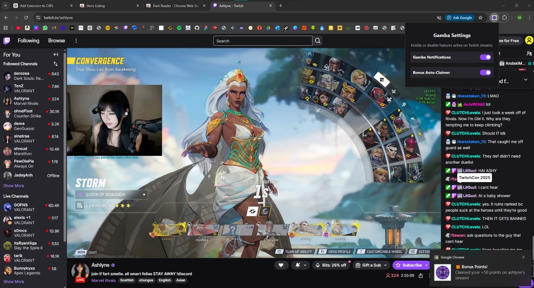Viewport: 534px width, 288px height.
Task: Open the notification bell dropdown
Action: [x=301, y=265]
